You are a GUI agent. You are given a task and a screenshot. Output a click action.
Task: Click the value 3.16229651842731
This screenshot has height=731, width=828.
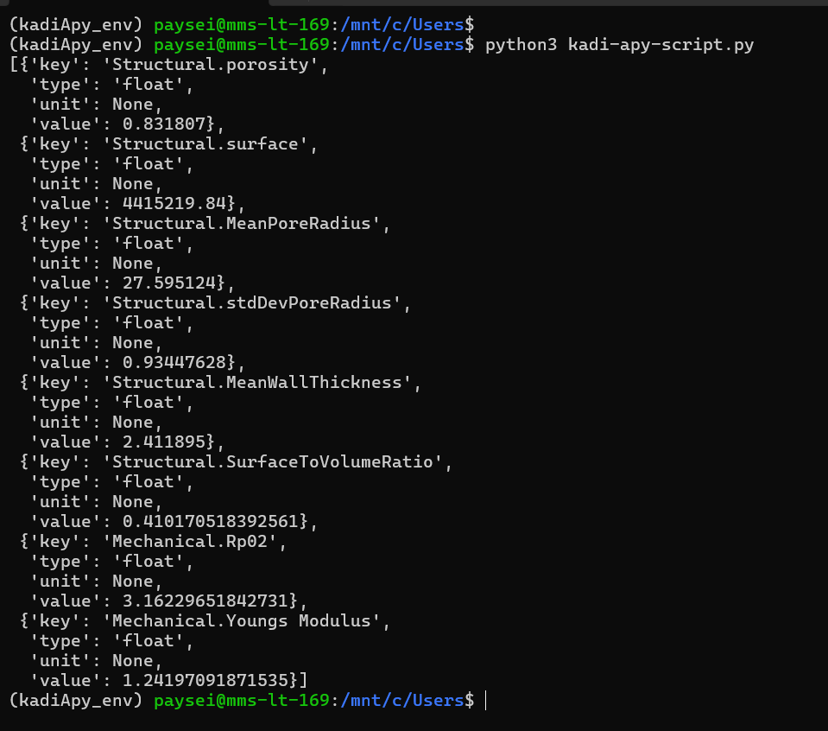(x=205, y=601)
